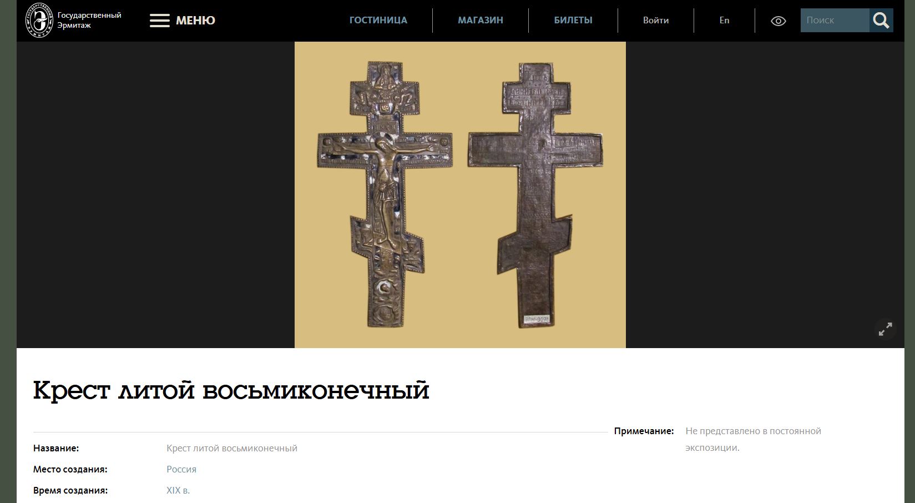Click the State Hermitage logo emblem
Screen dimensions: 915x503
point(39,20)
